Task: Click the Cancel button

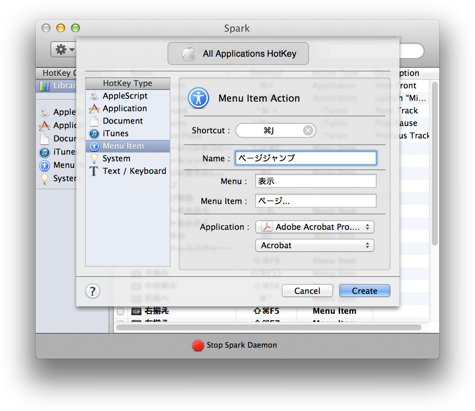Action: coord(307,291)
